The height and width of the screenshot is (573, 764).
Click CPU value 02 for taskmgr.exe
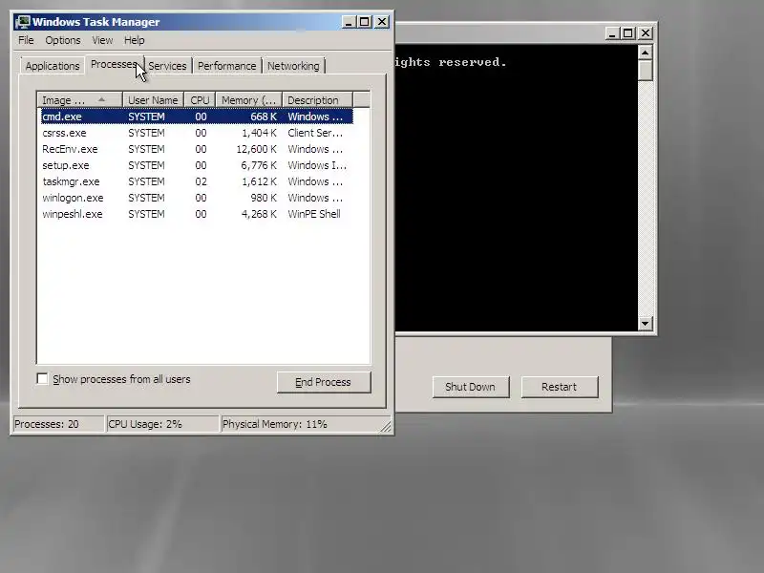pyautogui.click(x=201, y=181)
